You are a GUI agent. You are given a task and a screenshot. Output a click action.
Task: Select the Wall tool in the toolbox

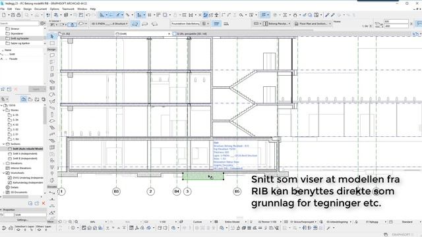tap(52, 55)
